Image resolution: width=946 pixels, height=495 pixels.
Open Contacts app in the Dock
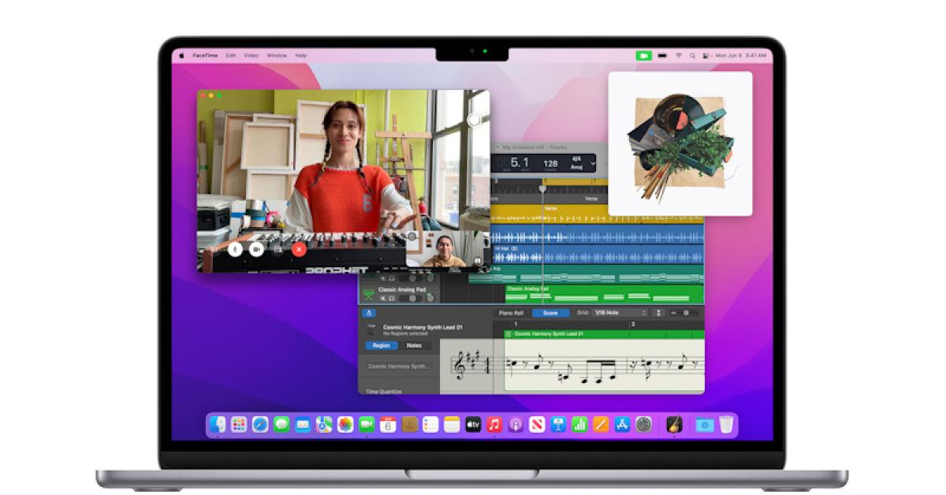click(x=409, y=424)
